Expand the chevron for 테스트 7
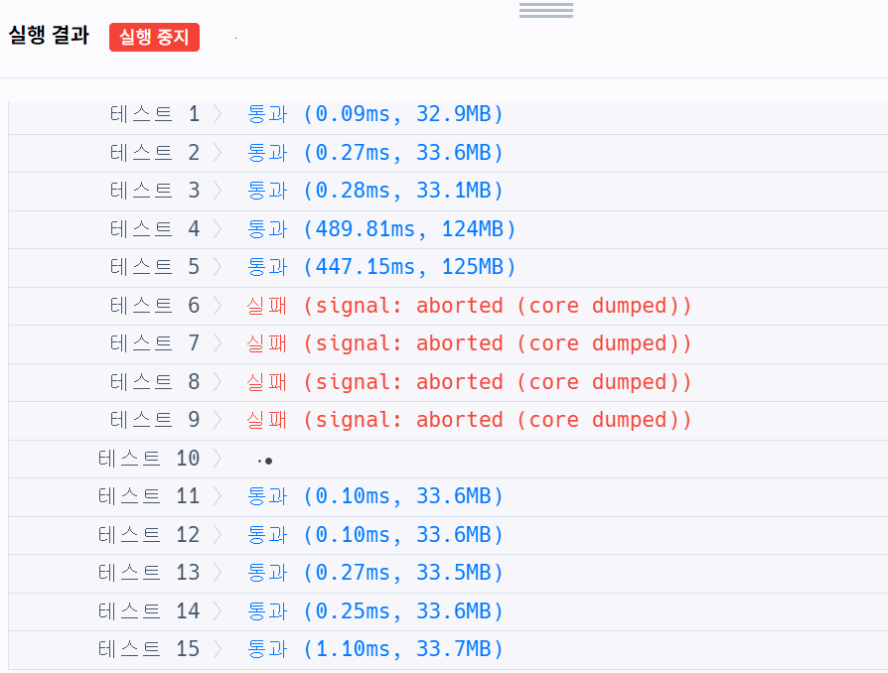 point(218,343)
